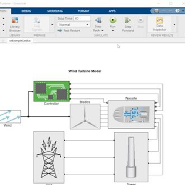Select the Blades subsystem block
Viewport: 185px width, 185px height.
click(x=85, y=117)
